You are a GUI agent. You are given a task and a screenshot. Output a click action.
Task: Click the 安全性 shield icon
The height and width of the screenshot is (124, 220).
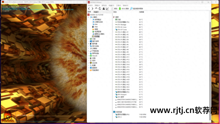[x=91, y=63]
